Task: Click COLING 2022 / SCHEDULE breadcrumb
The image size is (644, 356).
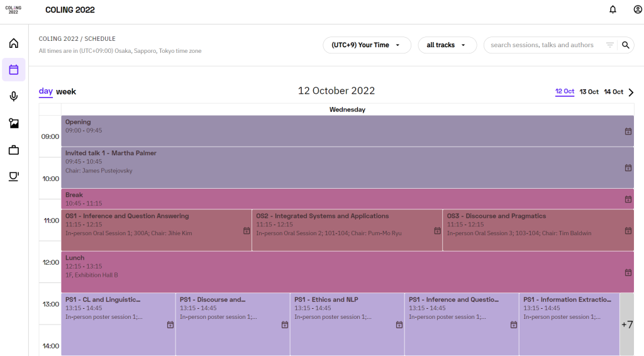Action: [x=77, y=38]
